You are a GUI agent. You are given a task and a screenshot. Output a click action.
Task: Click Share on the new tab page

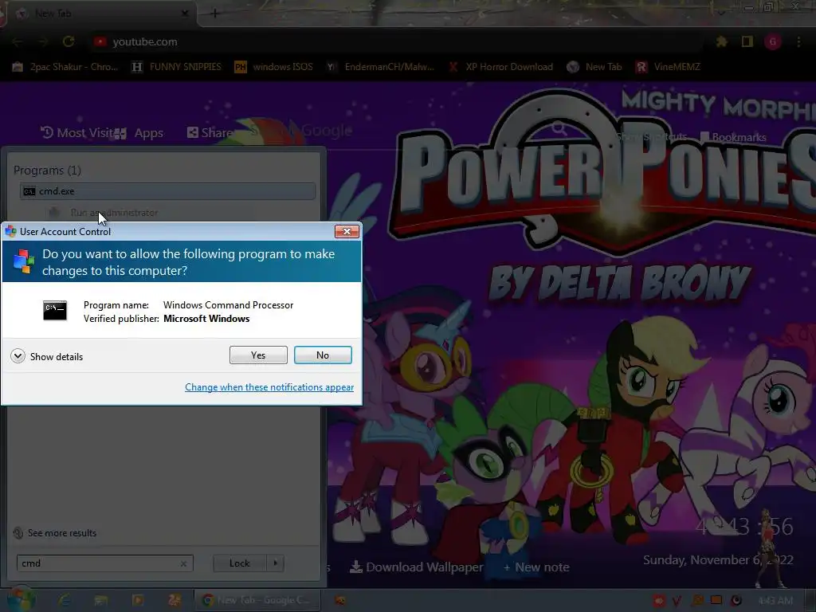[210, 133]
